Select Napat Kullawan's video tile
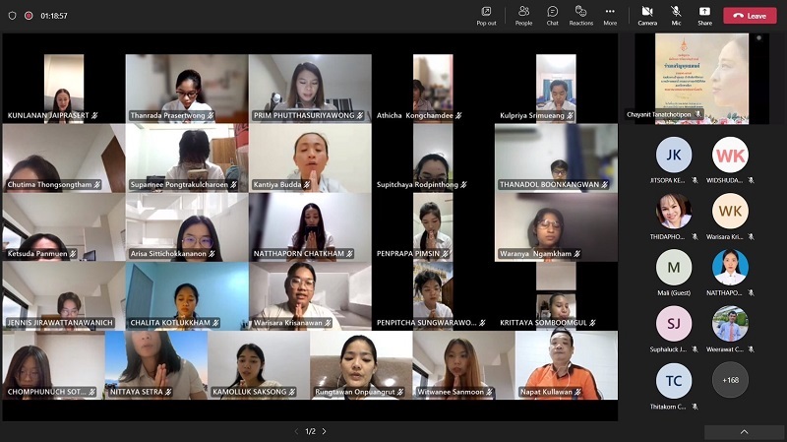Viewport: 787px width, 442px height. pyautogui.click(x=566, y=362)
